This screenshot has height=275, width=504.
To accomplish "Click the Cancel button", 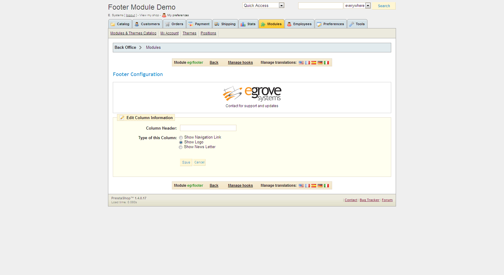I will [199, 162].
